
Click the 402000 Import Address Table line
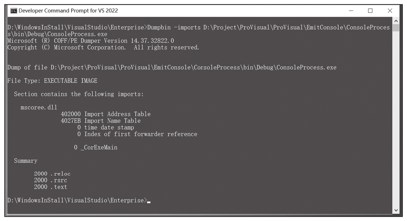(x=106, y=114)
